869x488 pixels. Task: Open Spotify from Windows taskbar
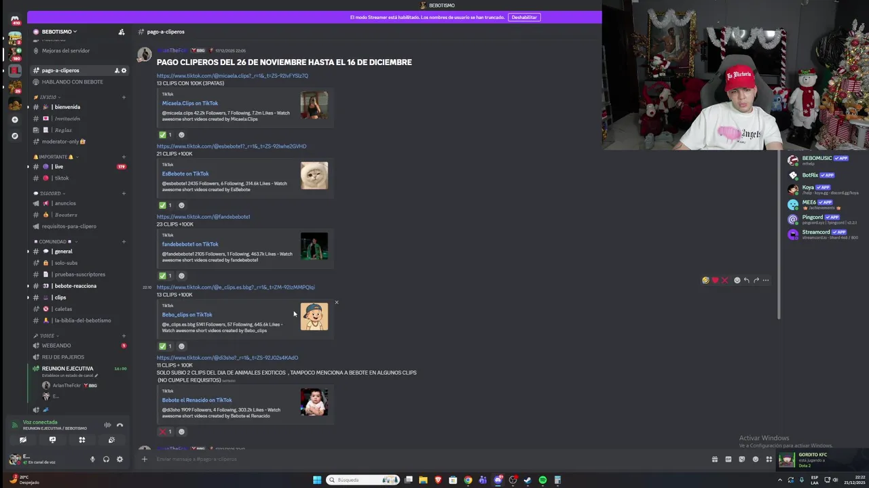542,480
